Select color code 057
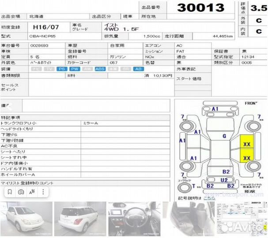The height and width of the screenshot is (238, 268). pos(113,63)
